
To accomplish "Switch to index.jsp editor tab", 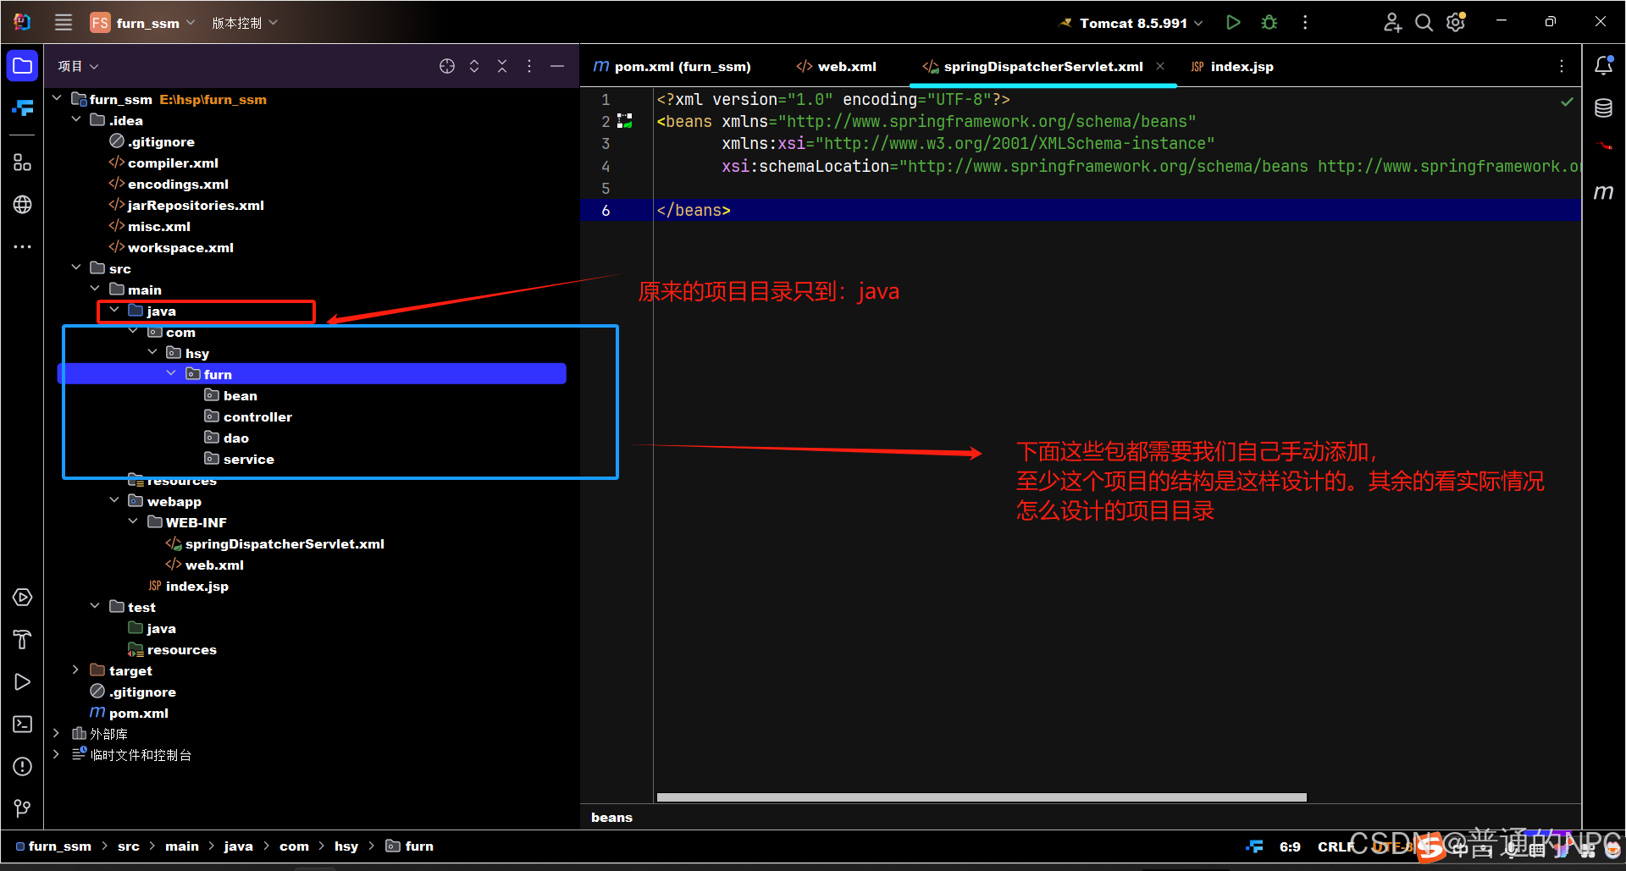I will pyautogui.click(x=1232, y=66).
